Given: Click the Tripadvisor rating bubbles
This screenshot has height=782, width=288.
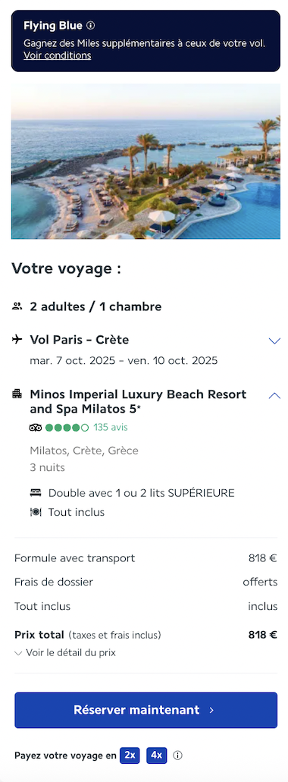Looking at the screenshot, I should tap(67, 427).
